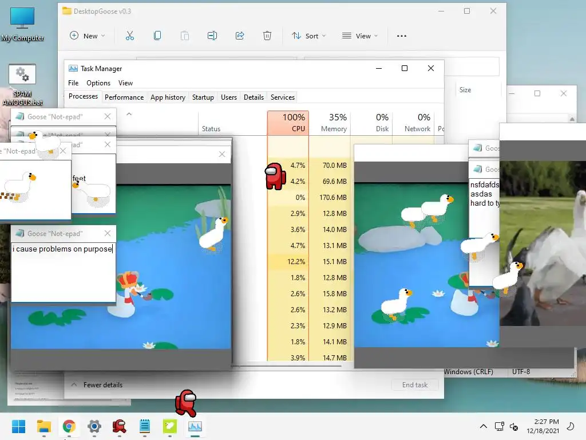Click the red crewmate above the taskbar

coord(186,403)
